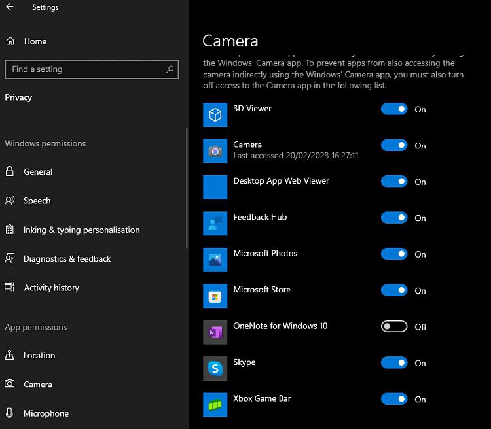491x429 pixels.
Task: Click the Microsoft Store label
Action: (x=262, y=290)
